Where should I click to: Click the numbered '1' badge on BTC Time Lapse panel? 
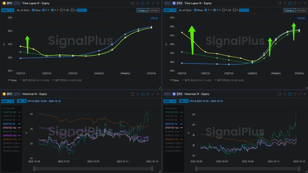(x=143, y=3)
